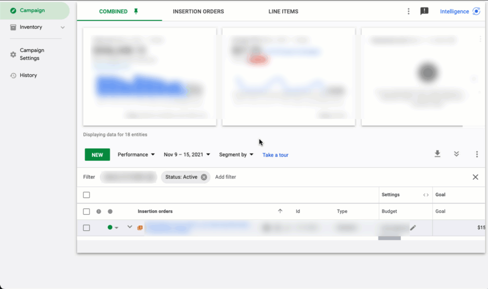
Task: Open the Intelligence assistant icon
Action: pyautogui.click(x=477, y=11)
